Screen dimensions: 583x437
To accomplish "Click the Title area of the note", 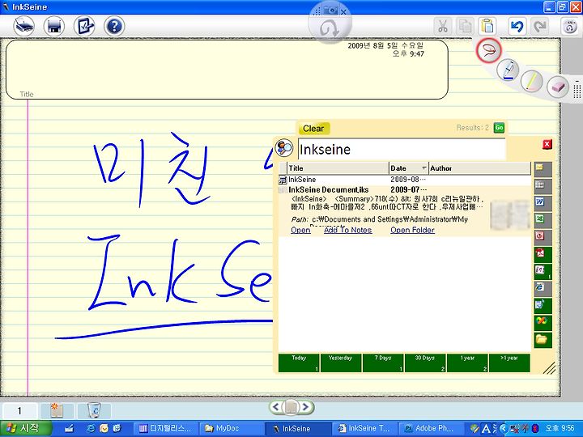I will coord(227,70).
